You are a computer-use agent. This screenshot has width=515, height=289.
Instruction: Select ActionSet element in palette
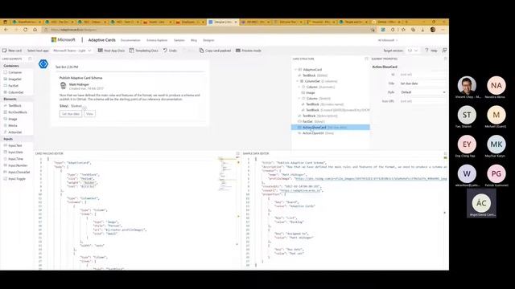pos(14,132)
